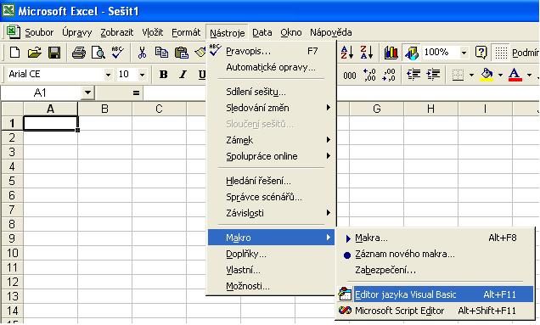Save the workbook with the floppy icon
Screen dimensions: 540x325
pos(54,53)
